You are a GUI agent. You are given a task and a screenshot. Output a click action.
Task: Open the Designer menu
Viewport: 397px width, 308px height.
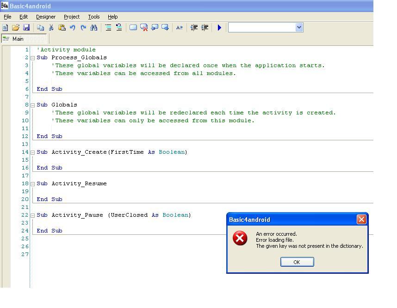click(x=46, y=17)
